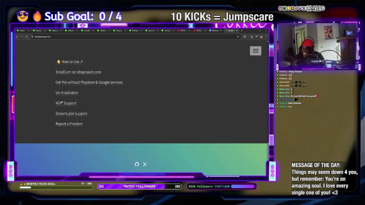
Task: Go back using the browser back arrow
Action: (x=17, y=36)
